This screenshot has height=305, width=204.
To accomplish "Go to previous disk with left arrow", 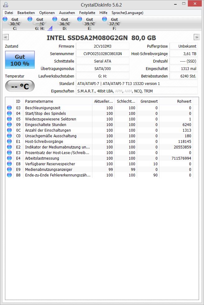I will (x=6, y=37).
